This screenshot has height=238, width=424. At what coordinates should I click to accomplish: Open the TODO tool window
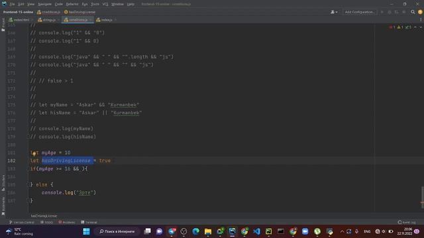pyautogui.click(x=46, y=222)
